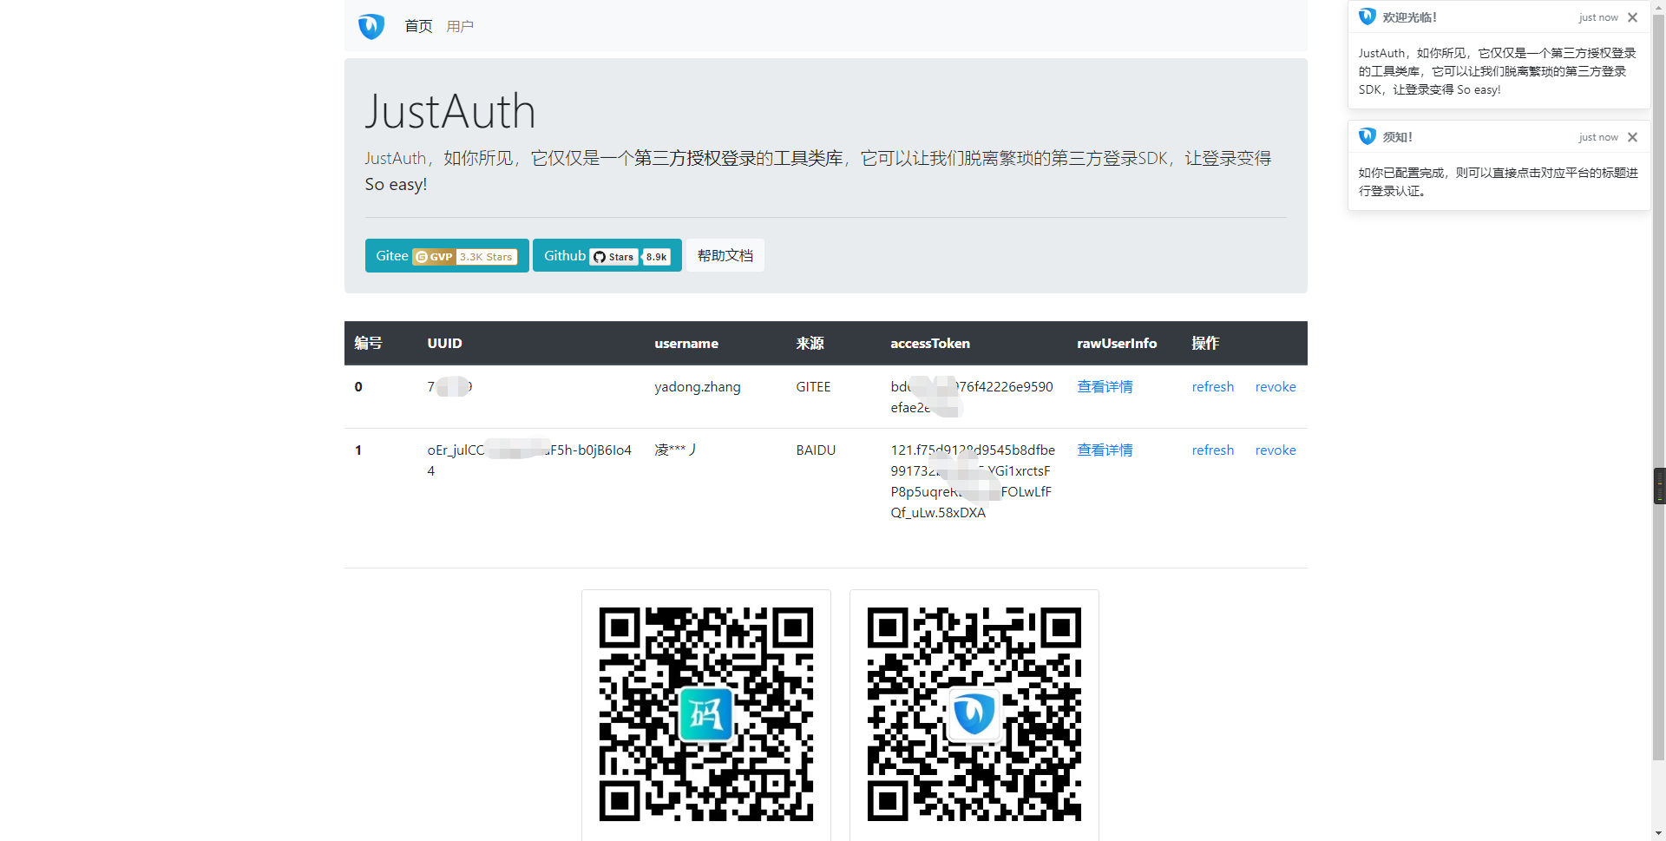Select the username cell yadong.zhang

click(698, 386)
